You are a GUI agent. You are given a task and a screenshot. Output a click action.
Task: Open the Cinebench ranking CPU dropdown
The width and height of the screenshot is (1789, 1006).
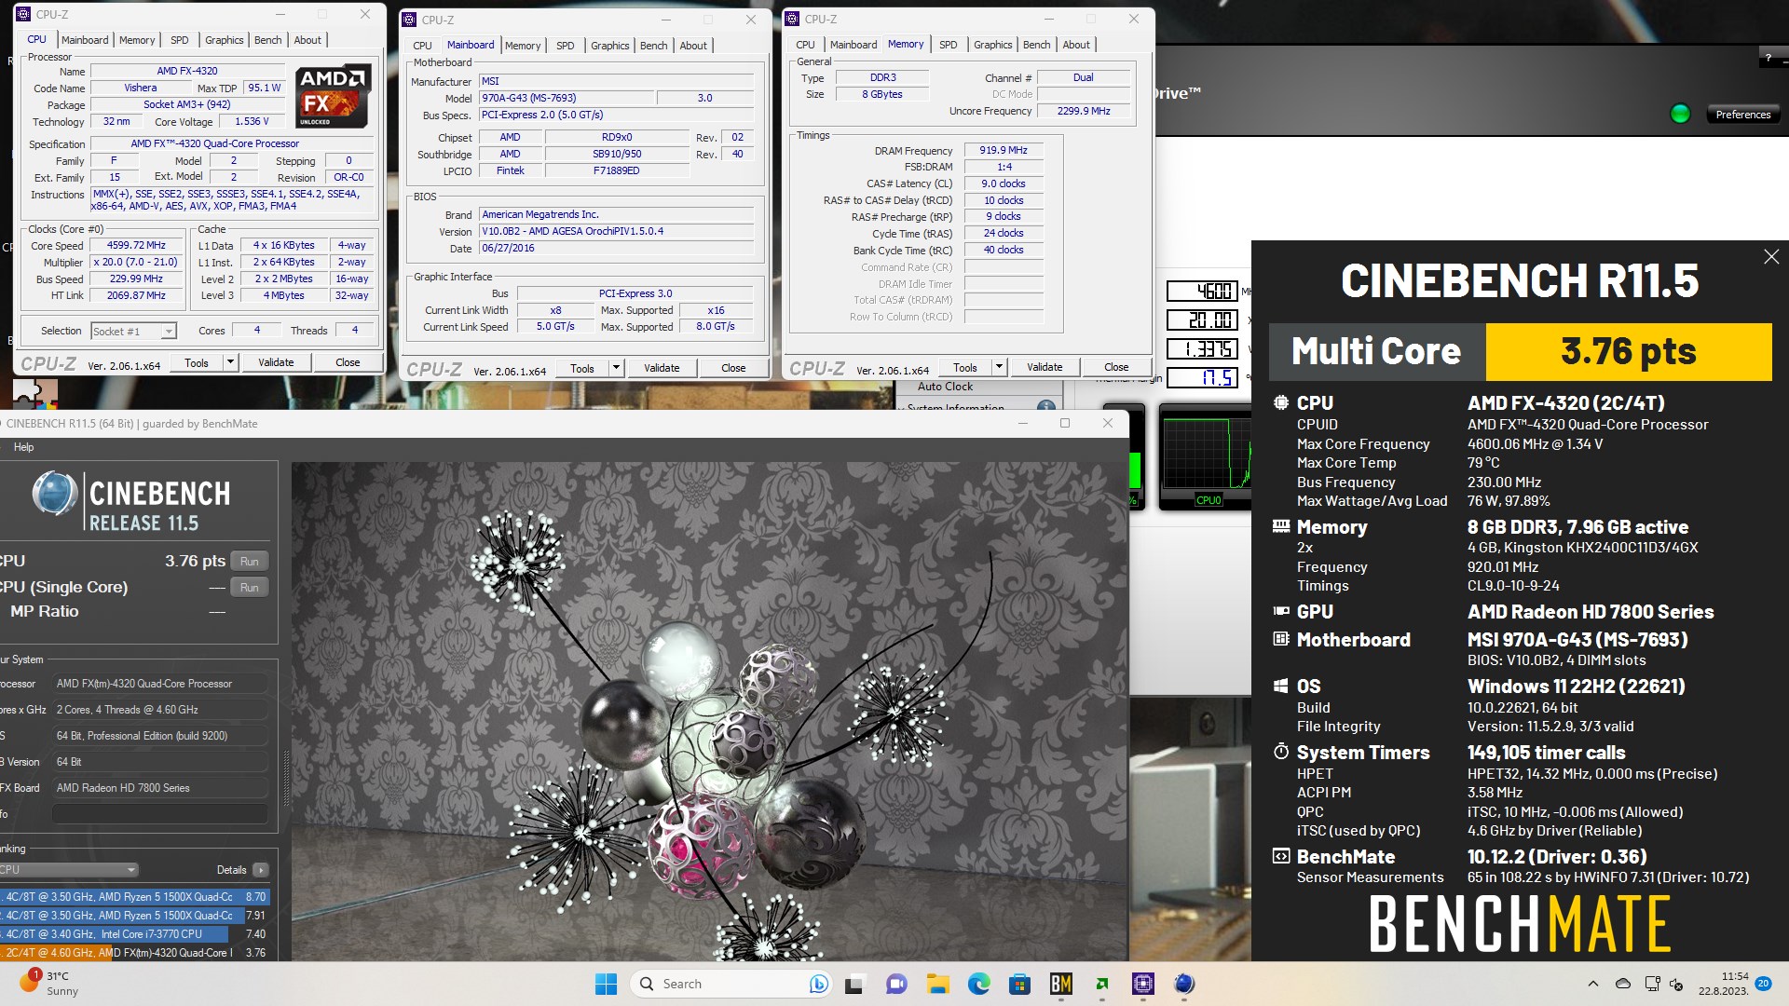point(69,870)
